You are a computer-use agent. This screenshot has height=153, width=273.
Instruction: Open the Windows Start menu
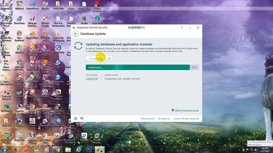5,150
